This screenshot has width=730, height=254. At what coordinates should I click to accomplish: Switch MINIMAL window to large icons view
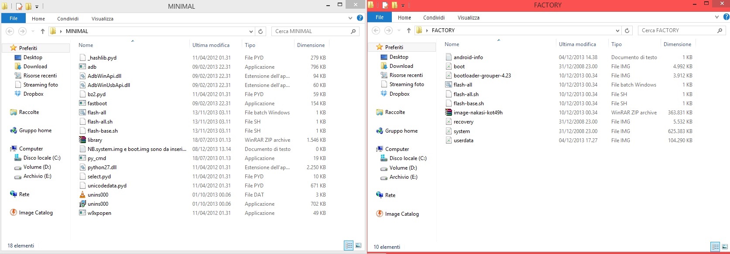click(358, 245)
